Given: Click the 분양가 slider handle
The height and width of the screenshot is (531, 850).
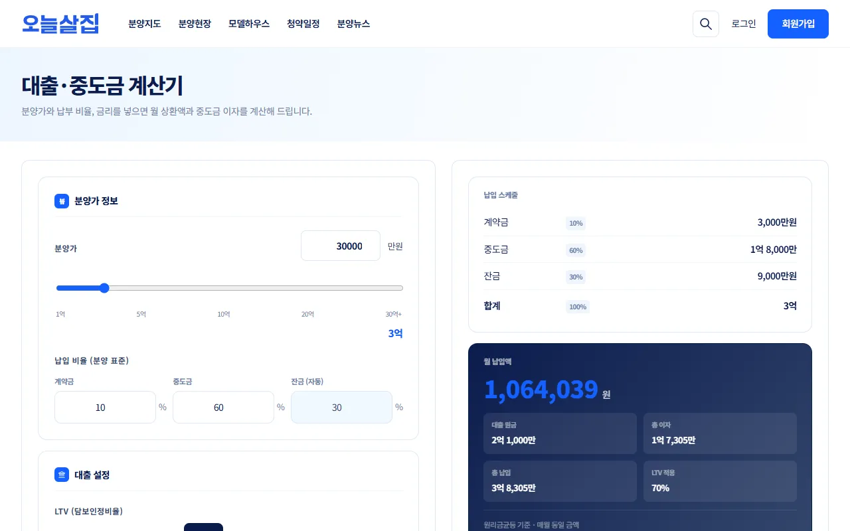Looking at the screenshot, I should pyautogui.click(x=104, y=288).
